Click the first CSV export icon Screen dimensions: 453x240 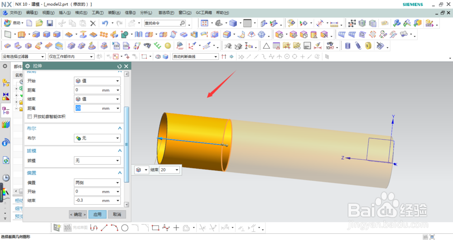[116, 46]
